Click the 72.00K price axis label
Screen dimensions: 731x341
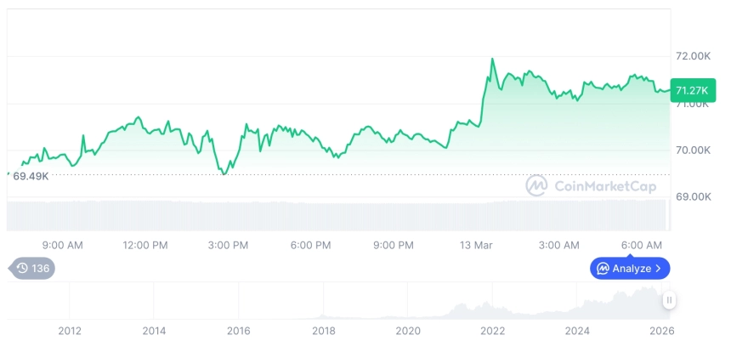(x=692, y=56)
